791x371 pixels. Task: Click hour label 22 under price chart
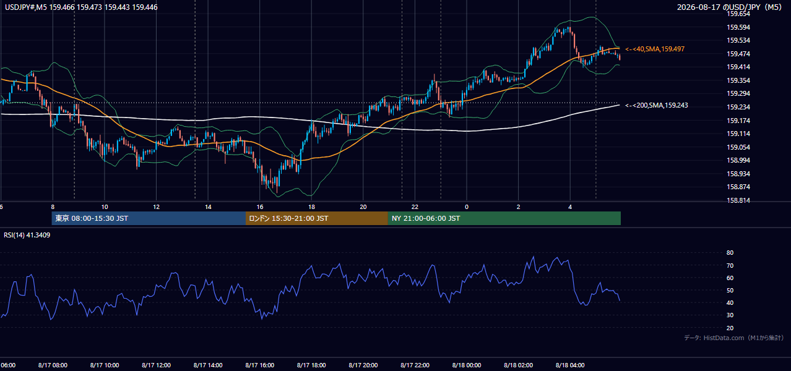coord(415,207)
